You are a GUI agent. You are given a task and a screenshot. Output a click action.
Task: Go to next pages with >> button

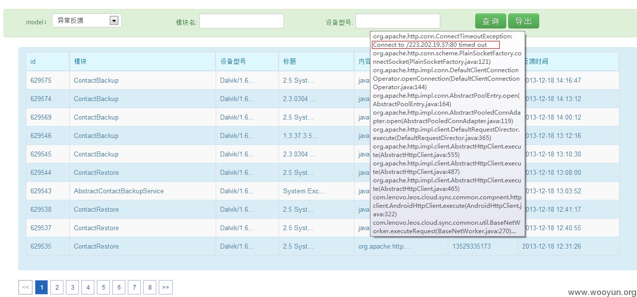pos(166,287)
